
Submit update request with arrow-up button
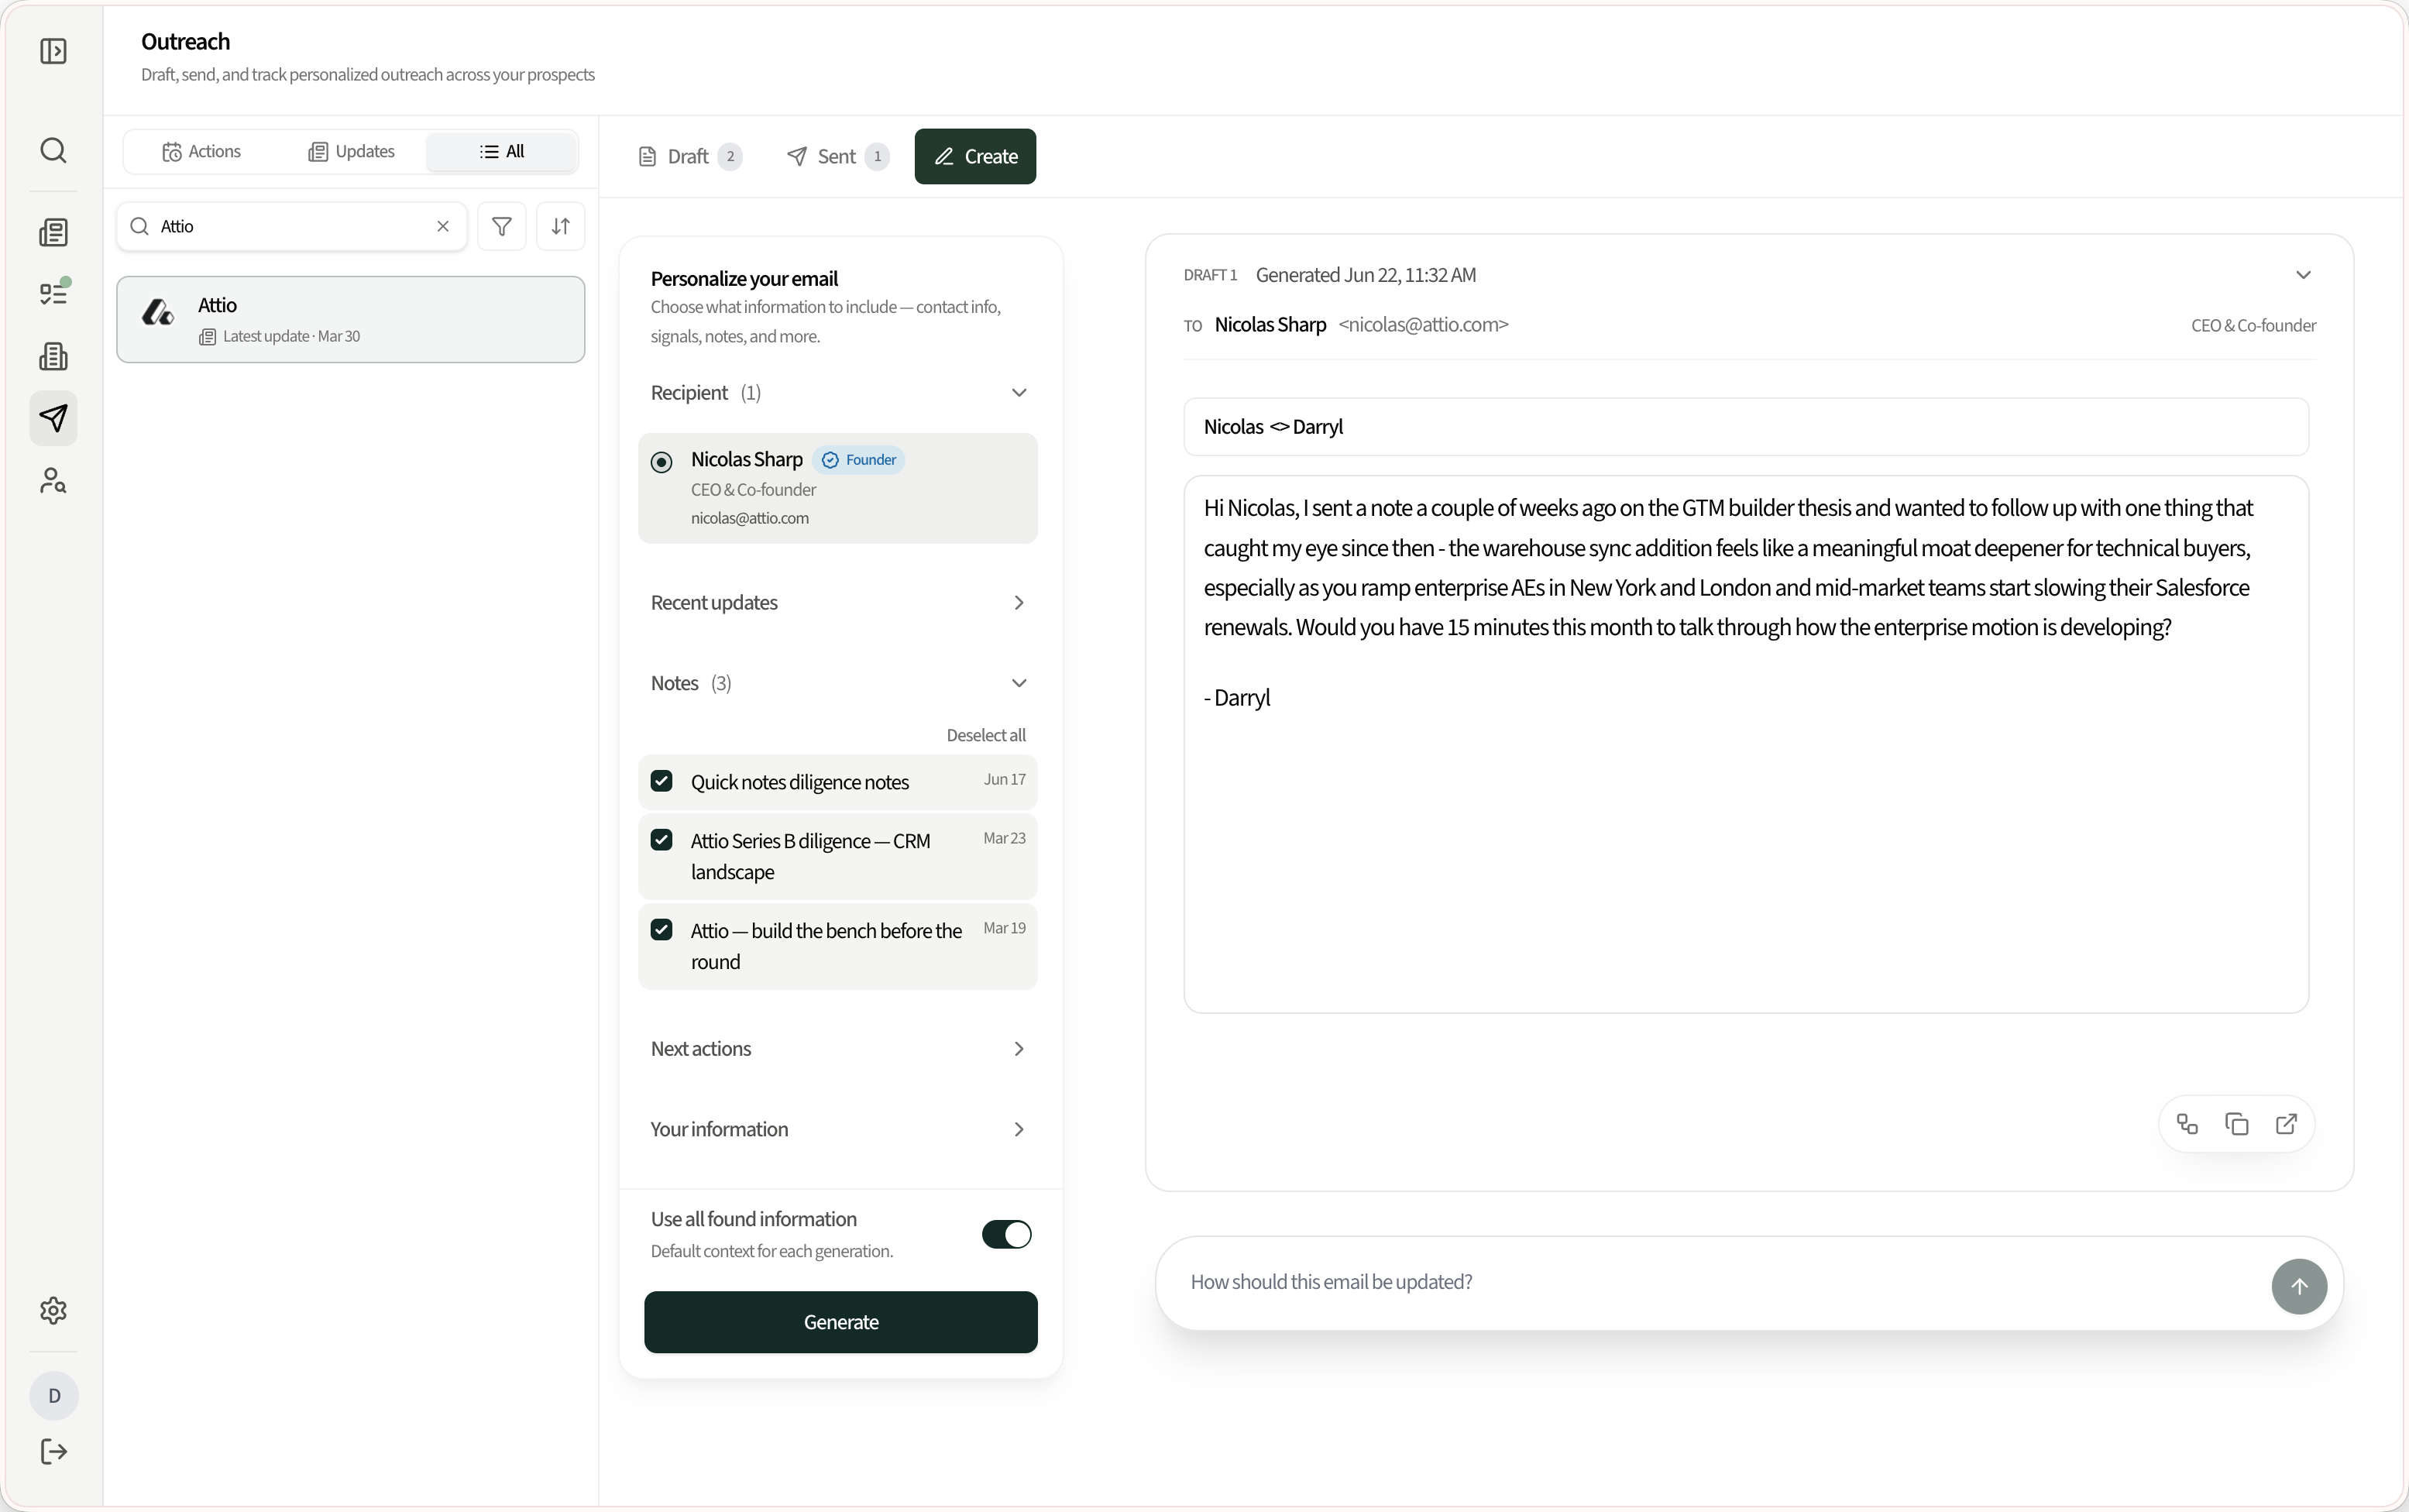2299,1286
